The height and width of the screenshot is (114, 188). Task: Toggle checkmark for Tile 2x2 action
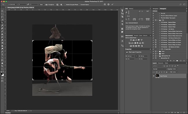tap(153, 13)
